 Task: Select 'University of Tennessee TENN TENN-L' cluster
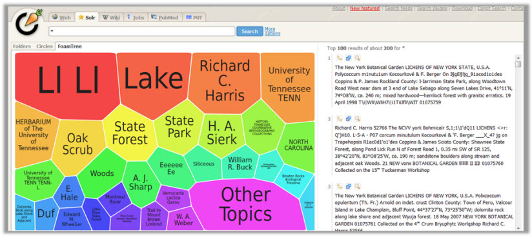click(x=37, y=180)
